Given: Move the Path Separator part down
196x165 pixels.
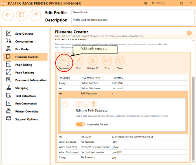Looking at the screenshot, I should pos(86,104).
